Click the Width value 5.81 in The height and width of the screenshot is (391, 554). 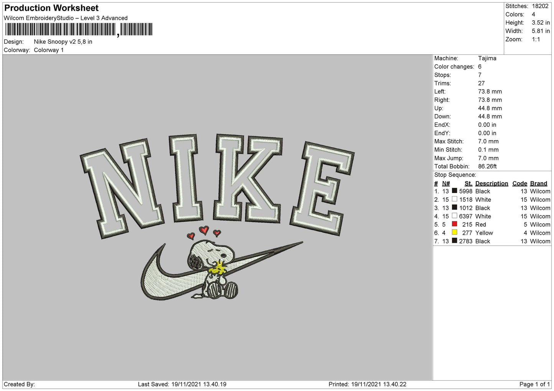[541, 31]
